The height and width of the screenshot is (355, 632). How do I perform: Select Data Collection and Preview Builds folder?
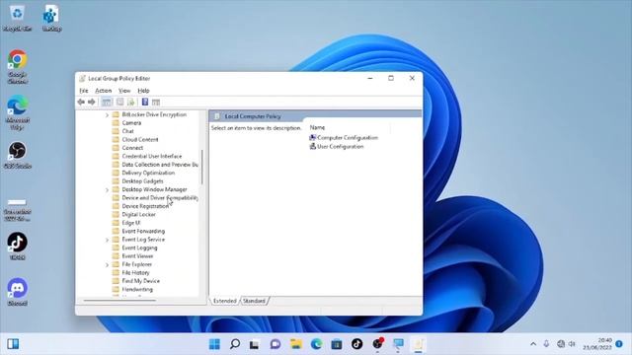pyautogui.click(x=155, y=165)
